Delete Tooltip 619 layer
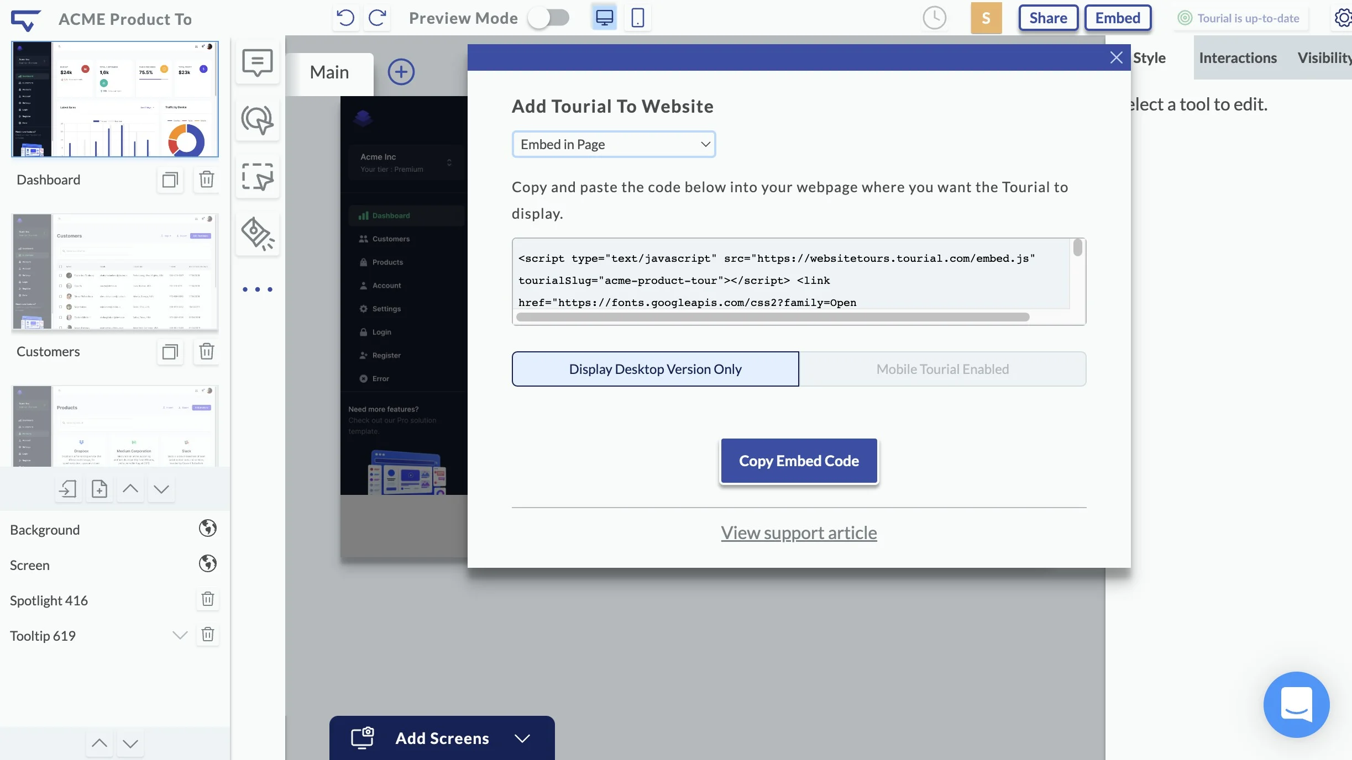The width and height of the screenshot is (1352, 760). [x=208, y=635]
